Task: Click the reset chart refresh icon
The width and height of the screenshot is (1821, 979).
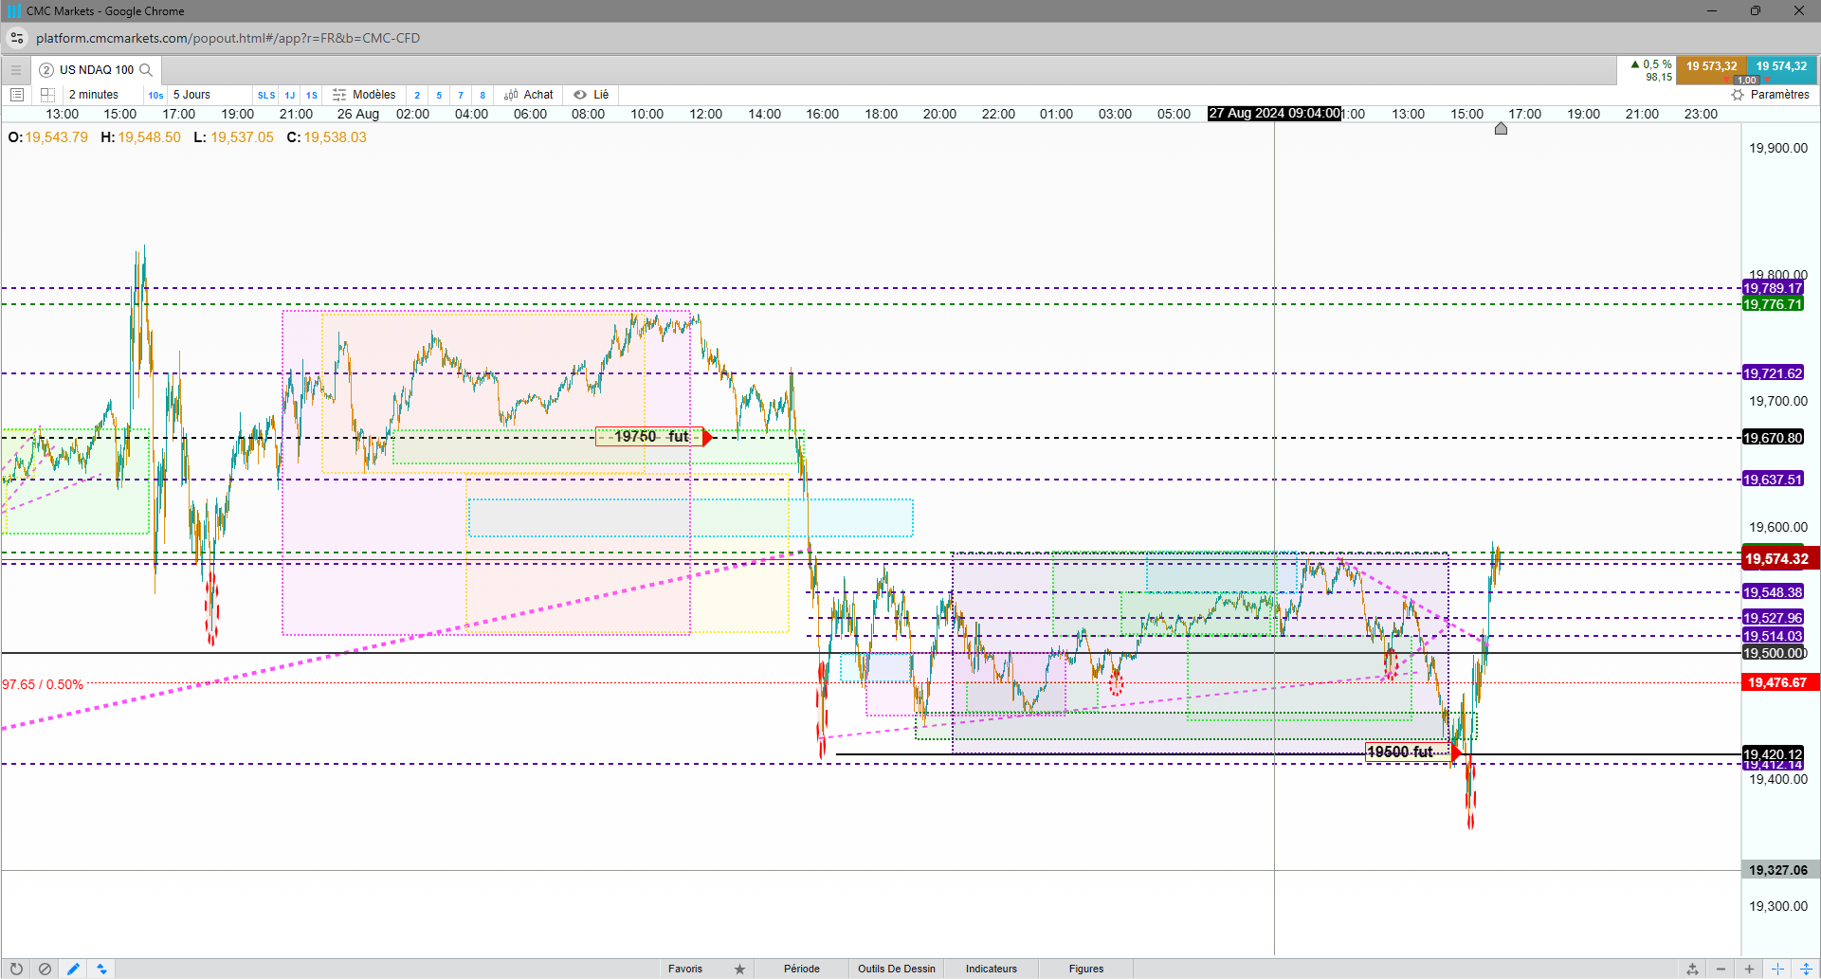Action: [16, 969]
